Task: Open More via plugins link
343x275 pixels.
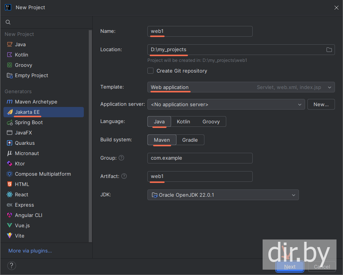Action: pos(30,251)
